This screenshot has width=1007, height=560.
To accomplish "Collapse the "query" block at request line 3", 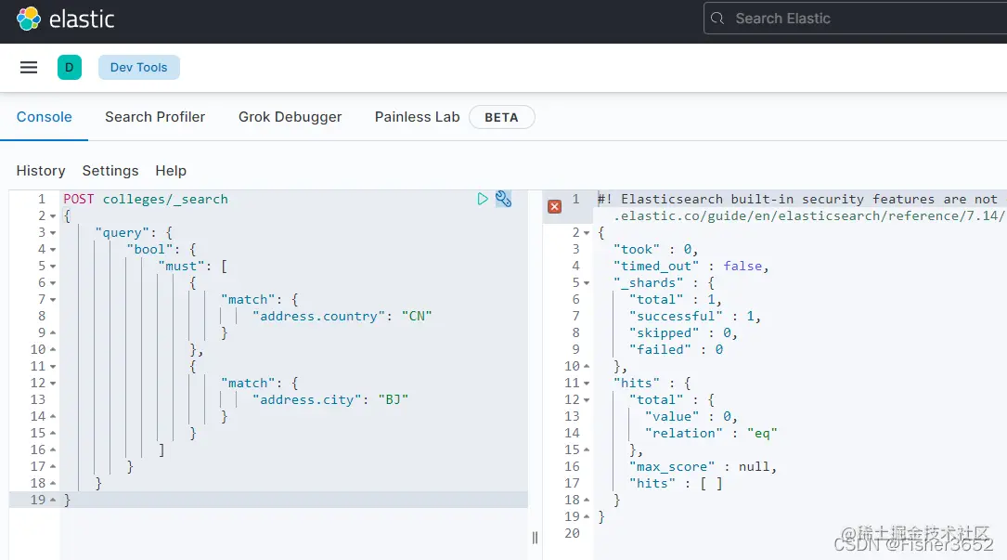I will point(53,233).
